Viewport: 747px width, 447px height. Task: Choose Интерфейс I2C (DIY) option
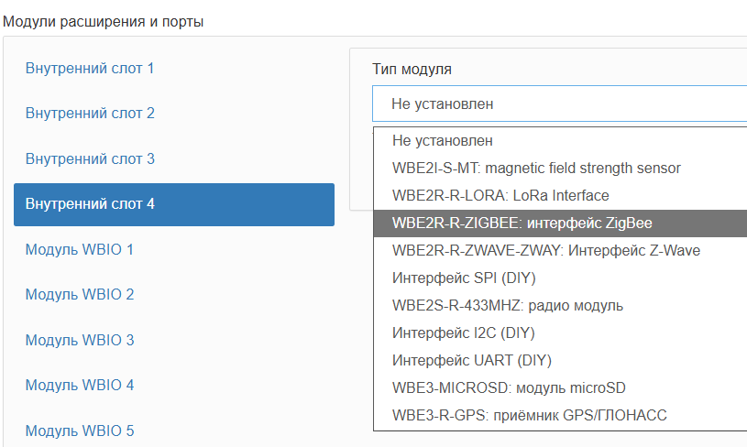click(x=463, y=333)
